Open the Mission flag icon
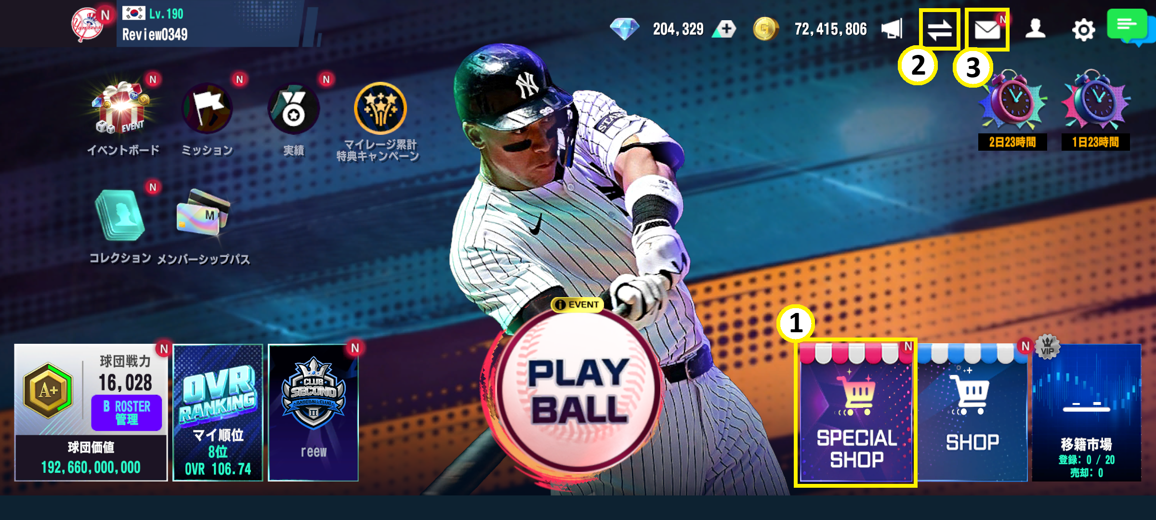Image resolution: width=1156 pixels, height=520 pixels. click(x=207, y=108)
